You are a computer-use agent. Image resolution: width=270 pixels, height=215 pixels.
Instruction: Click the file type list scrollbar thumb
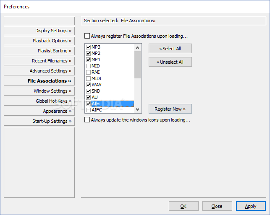tap(137, 65)
